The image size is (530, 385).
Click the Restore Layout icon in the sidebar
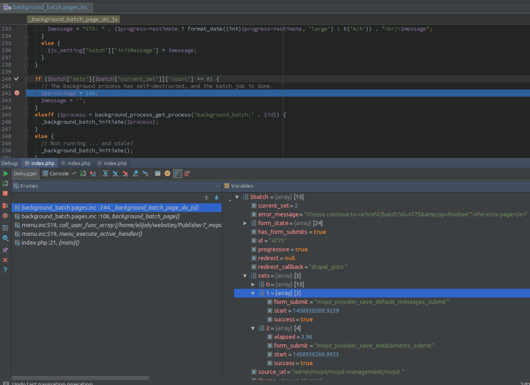click(x=5, y=228)
